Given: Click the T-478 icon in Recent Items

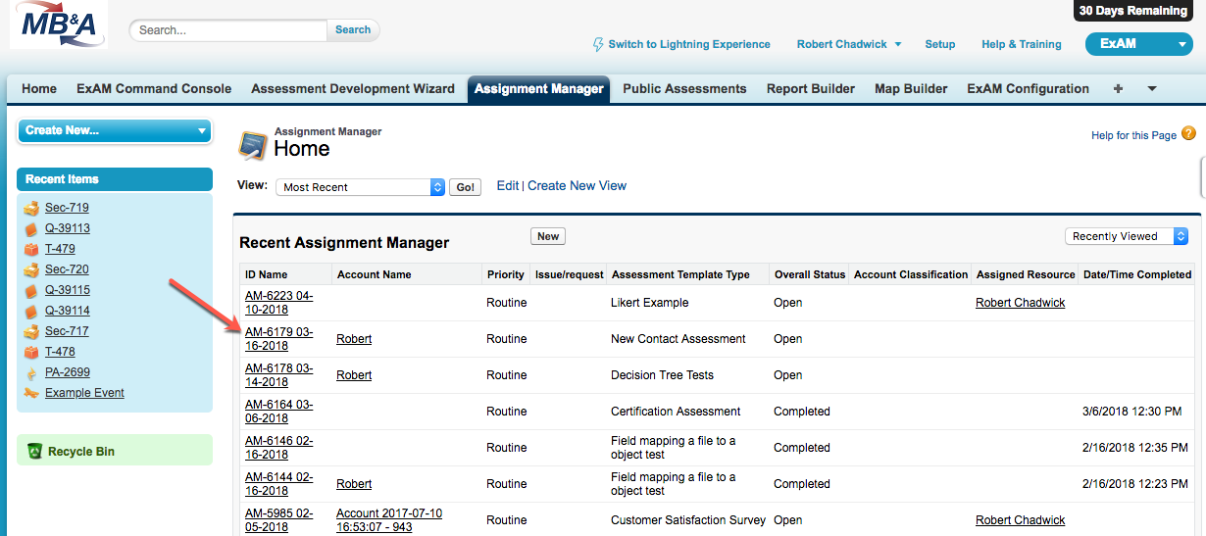Looking at the screenshot, I should tap(31, 352).
